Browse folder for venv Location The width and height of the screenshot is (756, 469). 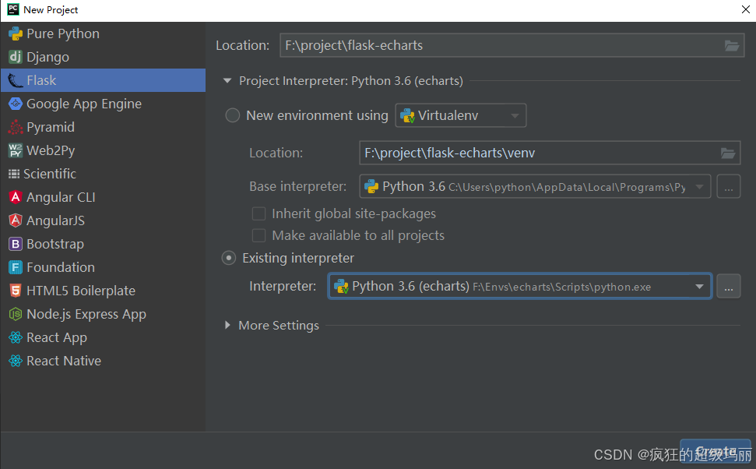point(728,153)
